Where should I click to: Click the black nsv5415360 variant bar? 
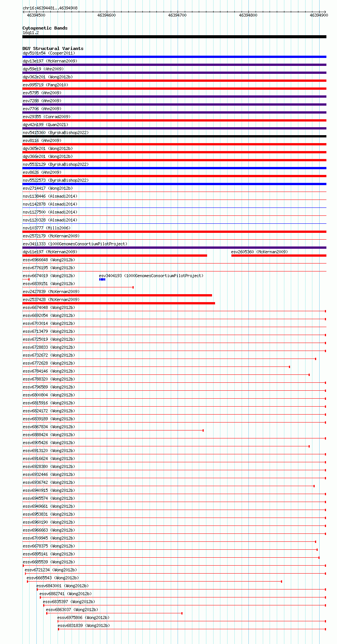coord(175,136)
